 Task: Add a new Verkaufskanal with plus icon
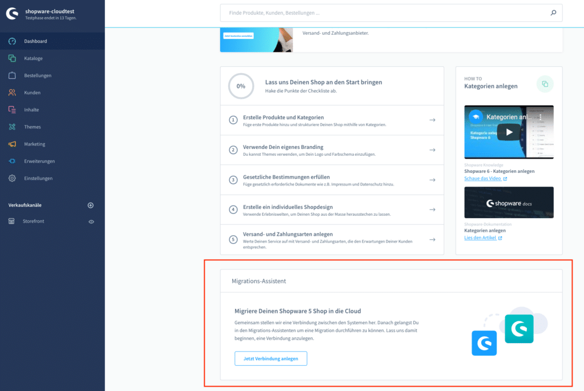(x=91, y=205)
